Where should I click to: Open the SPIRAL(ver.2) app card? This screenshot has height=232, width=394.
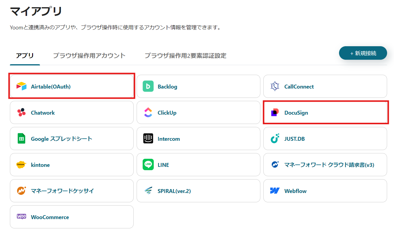tap(198, 191)
